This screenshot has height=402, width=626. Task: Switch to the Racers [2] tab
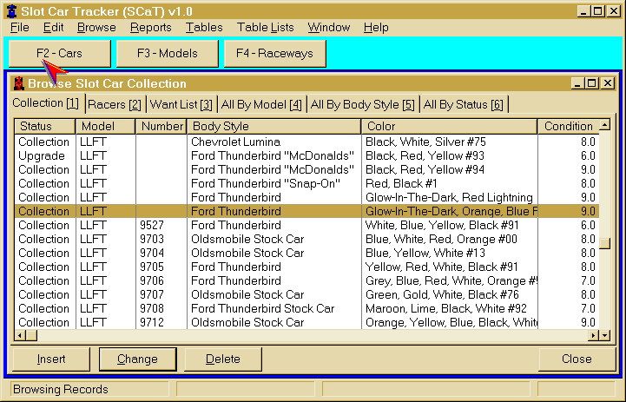(x=115, y=105)
